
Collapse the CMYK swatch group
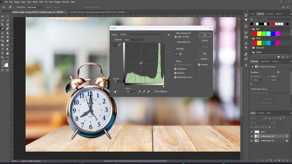251,38
